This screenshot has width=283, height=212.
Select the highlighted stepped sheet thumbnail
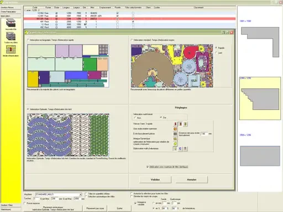click(x=260, y=98)
